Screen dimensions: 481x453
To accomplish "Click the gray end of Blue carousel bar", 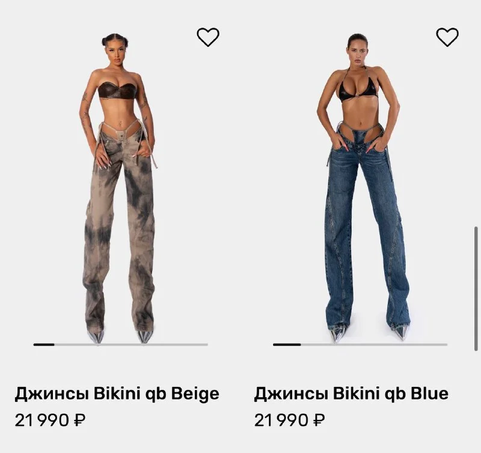I will pyautogui.click(x=374, y=345).
